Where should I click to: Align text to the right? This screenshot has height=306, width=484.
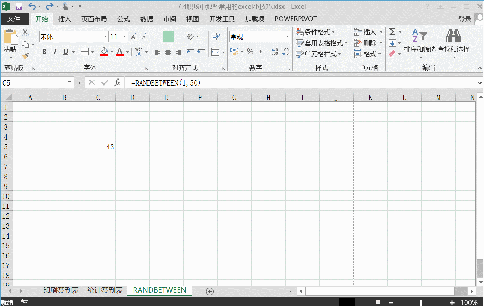pos(179,52)
